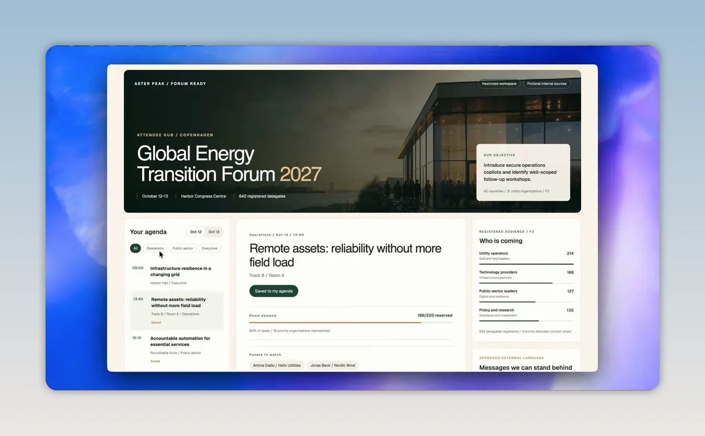This screenshot has width=705, height=436.
Task: Click the Utility operators 214 count
Action: coord(570,254)
